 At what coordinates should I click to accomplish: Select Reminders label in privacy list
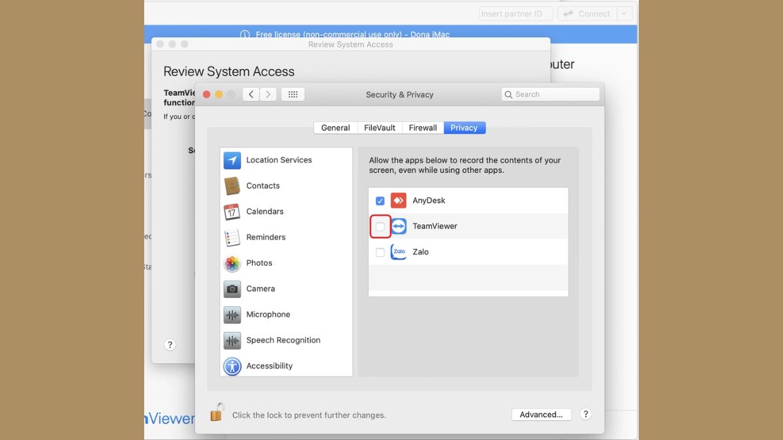[x=266, y=237]
